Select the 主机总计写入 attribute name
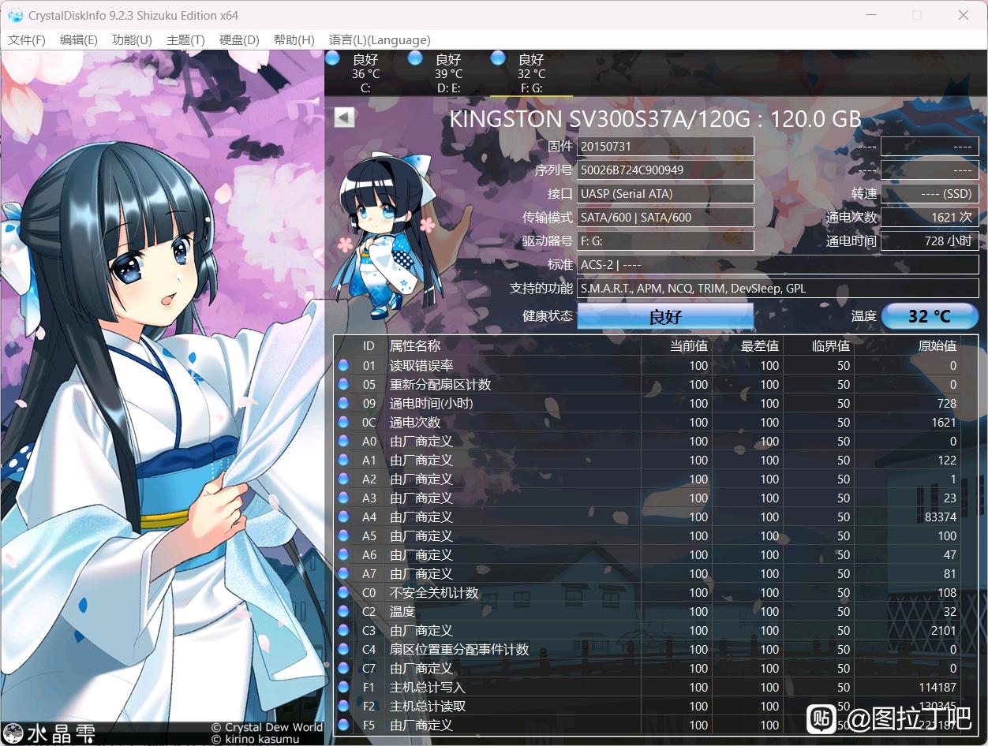 [428, 687]
